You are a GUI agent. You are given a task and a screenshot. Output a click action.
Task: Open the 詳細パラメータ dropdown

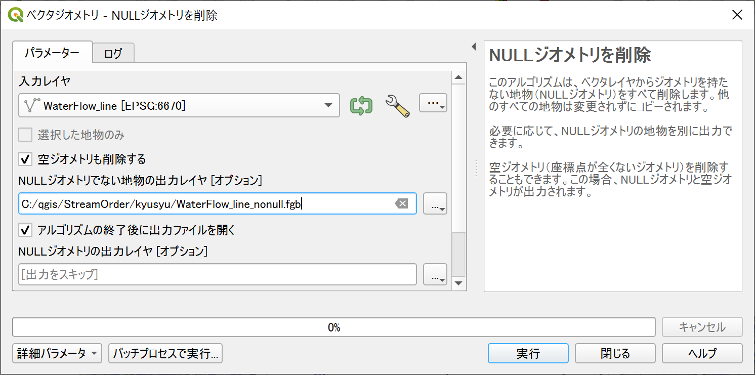[x=57, y=353]
